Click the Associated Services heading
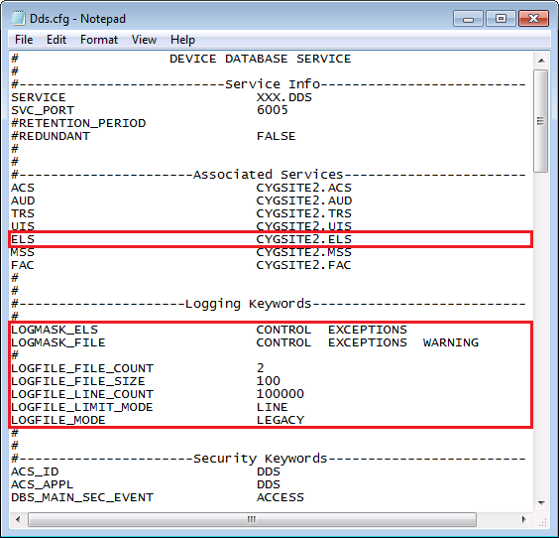 [x=268, y=175]
